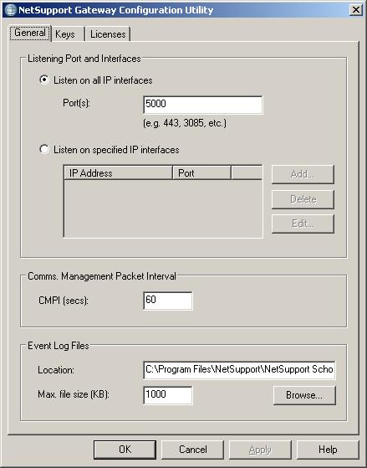Select the General tab
This screenshot has width=367, height=468.
click(30, 33)
